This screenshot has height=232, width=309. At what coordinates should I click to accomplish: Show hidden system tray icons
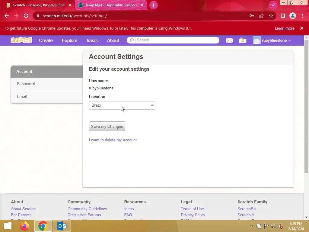point(251,226)
